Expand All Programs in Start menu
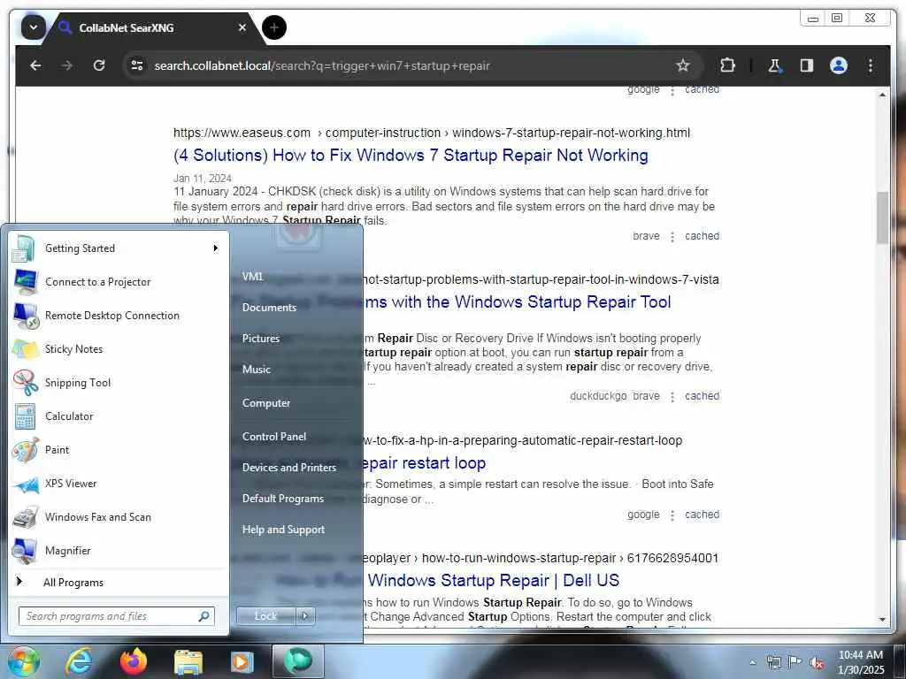Viewport: 906px width, 679px height. [x=73, y=583]
